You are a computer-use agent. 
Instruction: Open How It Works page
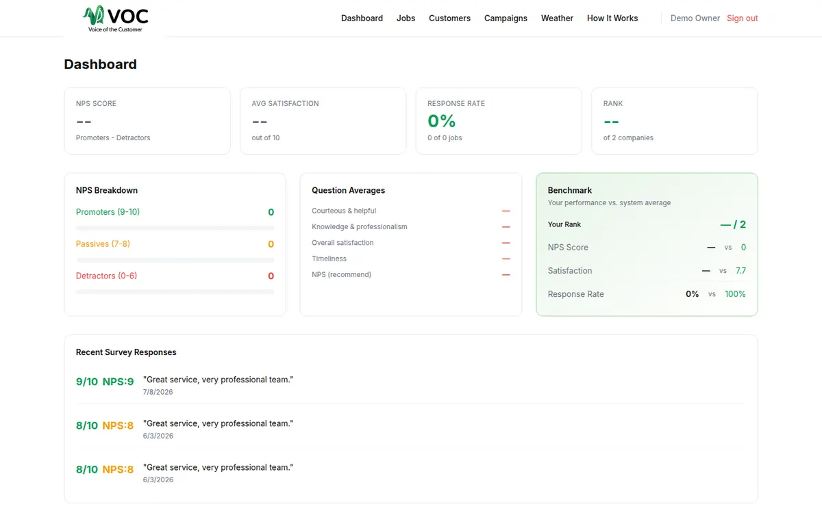pyautogui.click(x=612, y=18)
